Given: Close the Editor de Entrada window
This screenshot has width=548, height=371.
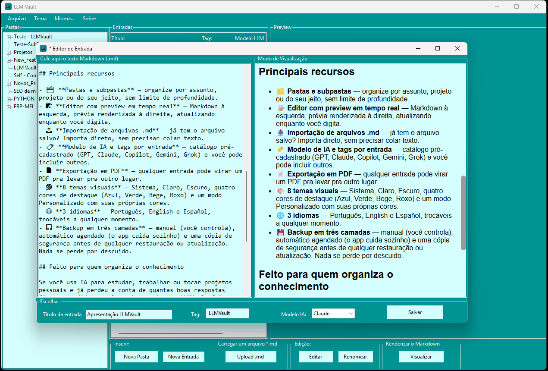Looking at the screenshot, I should (x=457, y=48).
